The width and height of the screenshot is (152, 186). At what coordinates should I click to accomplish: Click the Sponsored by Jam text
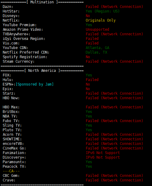coord(35,84)
